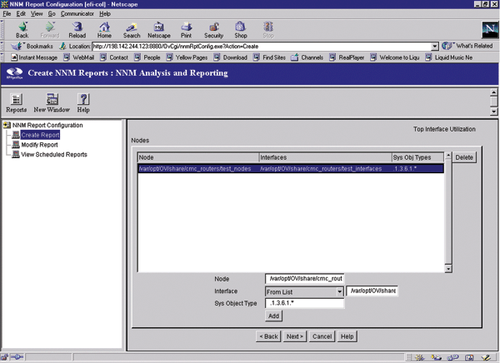This screenshot has height=363, width=500.
Task: Click the Print toolbar icon
Action: click(x=186, y=28)
